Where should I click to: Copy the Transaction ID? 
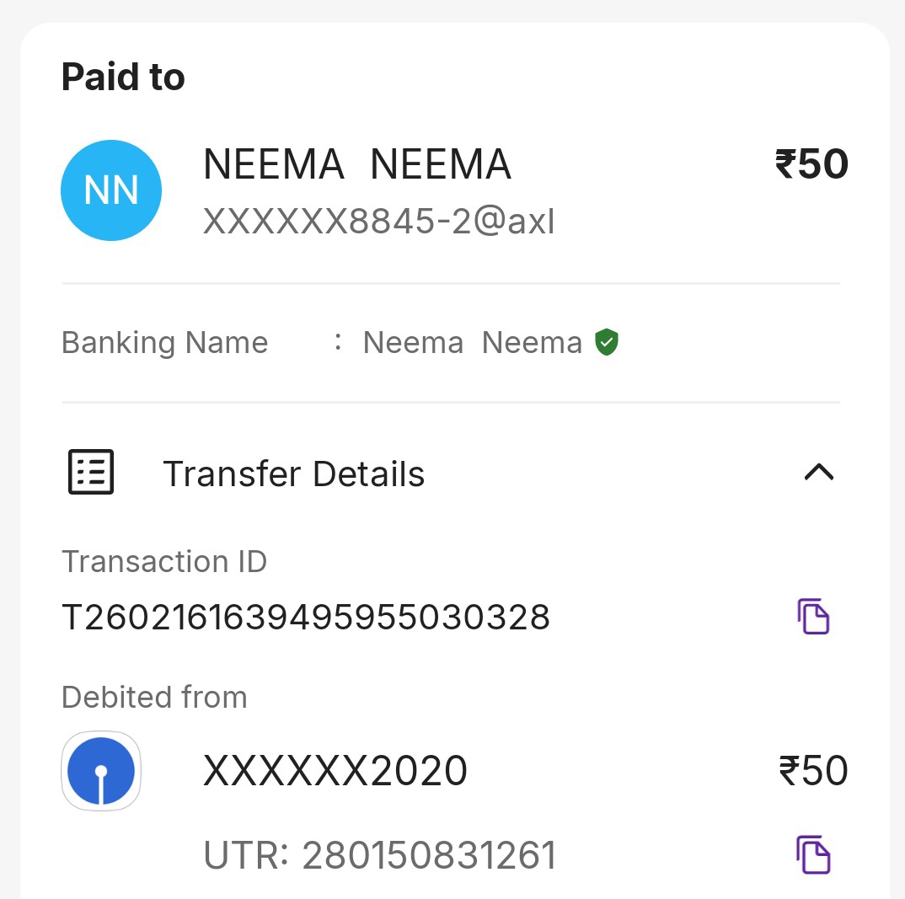(814, 617)
